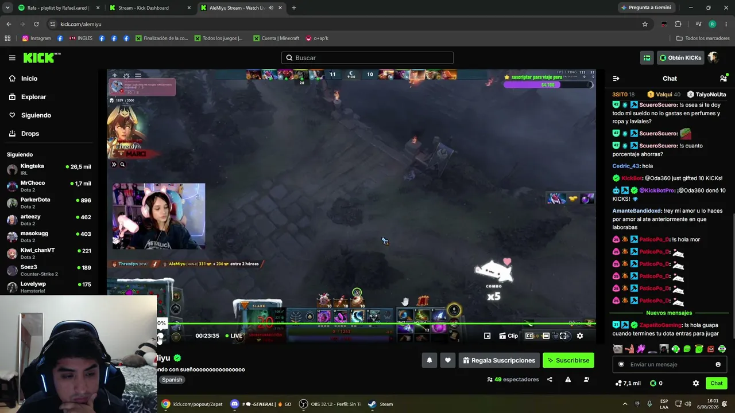The height and width of the screenshot is (413, 735).
Task: Open the browser tab search dropdown
Action: click(x=7, y=8)
